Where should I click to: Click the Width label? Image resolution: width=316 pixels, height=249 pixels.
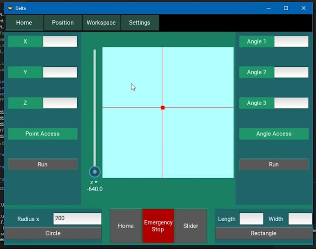276,219
